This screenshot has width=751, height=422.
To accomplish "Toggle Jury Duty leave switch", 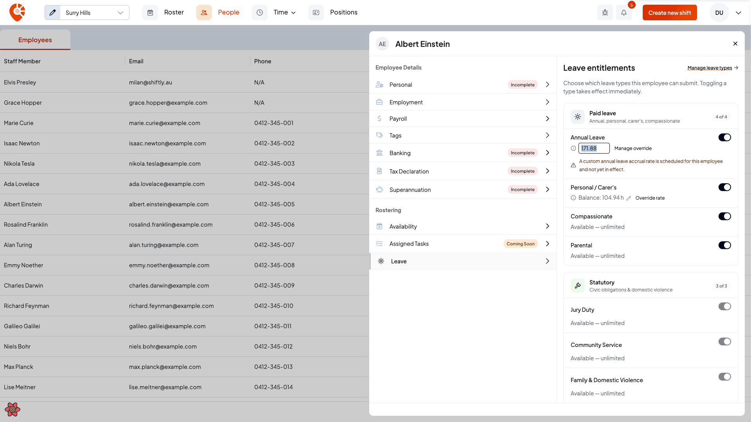I will (724, 306).
